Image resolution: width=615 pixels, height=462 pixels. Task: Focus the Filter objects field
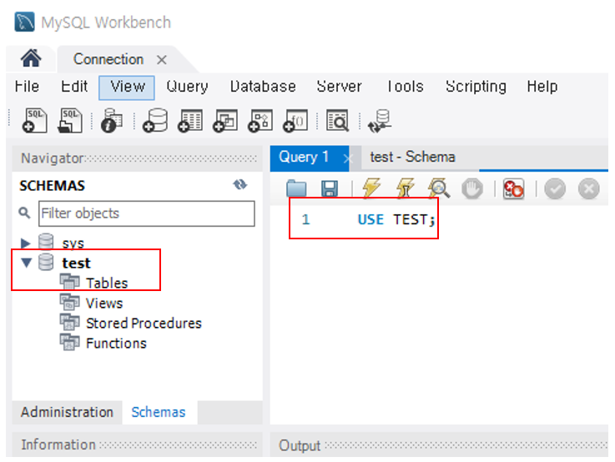point(147,213)
